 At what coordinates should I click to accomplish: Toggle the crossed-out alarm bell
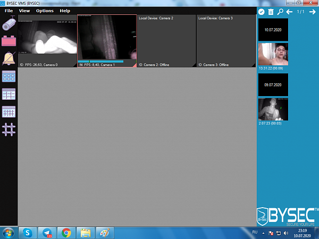point(9,58)
